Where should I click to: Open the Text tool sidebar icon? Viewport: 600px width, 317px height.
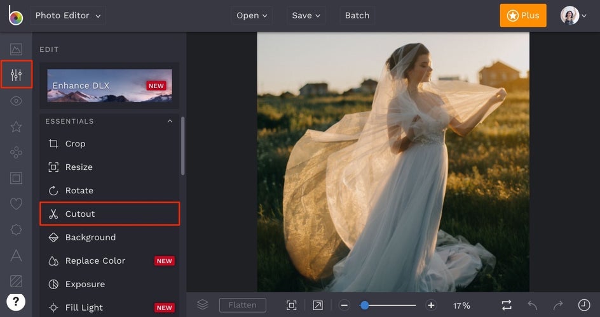[x=16, y=256]
